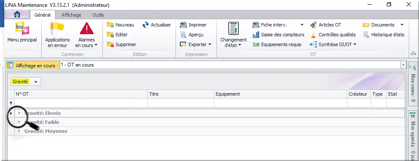This screenshot has height=161, width=419.
Task: Expand the Gravité: Faible group
Action: point(19,122)
